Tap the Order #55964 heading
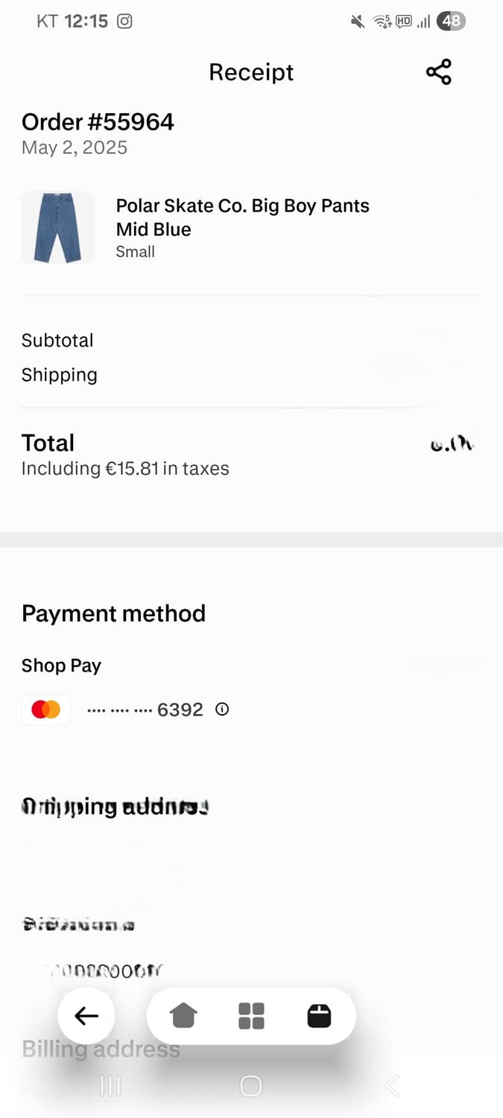The width and height of the screenshot is (503, 1118). [98, 121]
